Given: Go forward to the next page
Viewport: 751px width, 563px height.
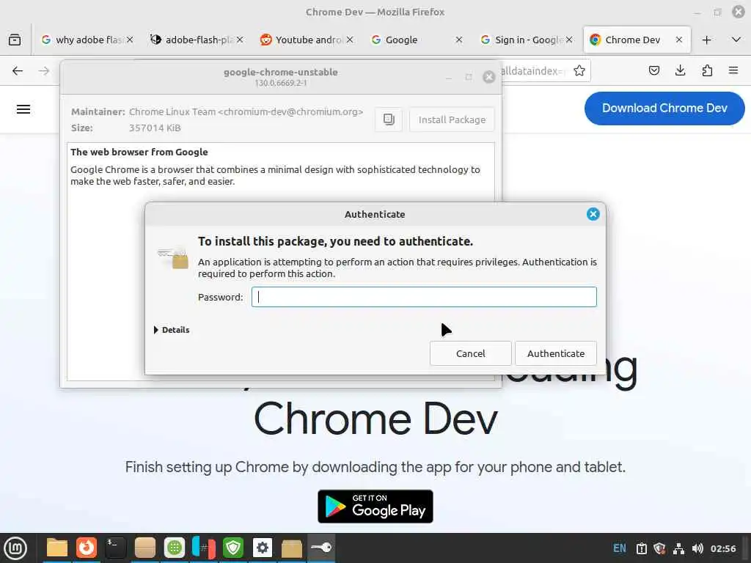Looking at the screenshot, I should pos(44,71).
